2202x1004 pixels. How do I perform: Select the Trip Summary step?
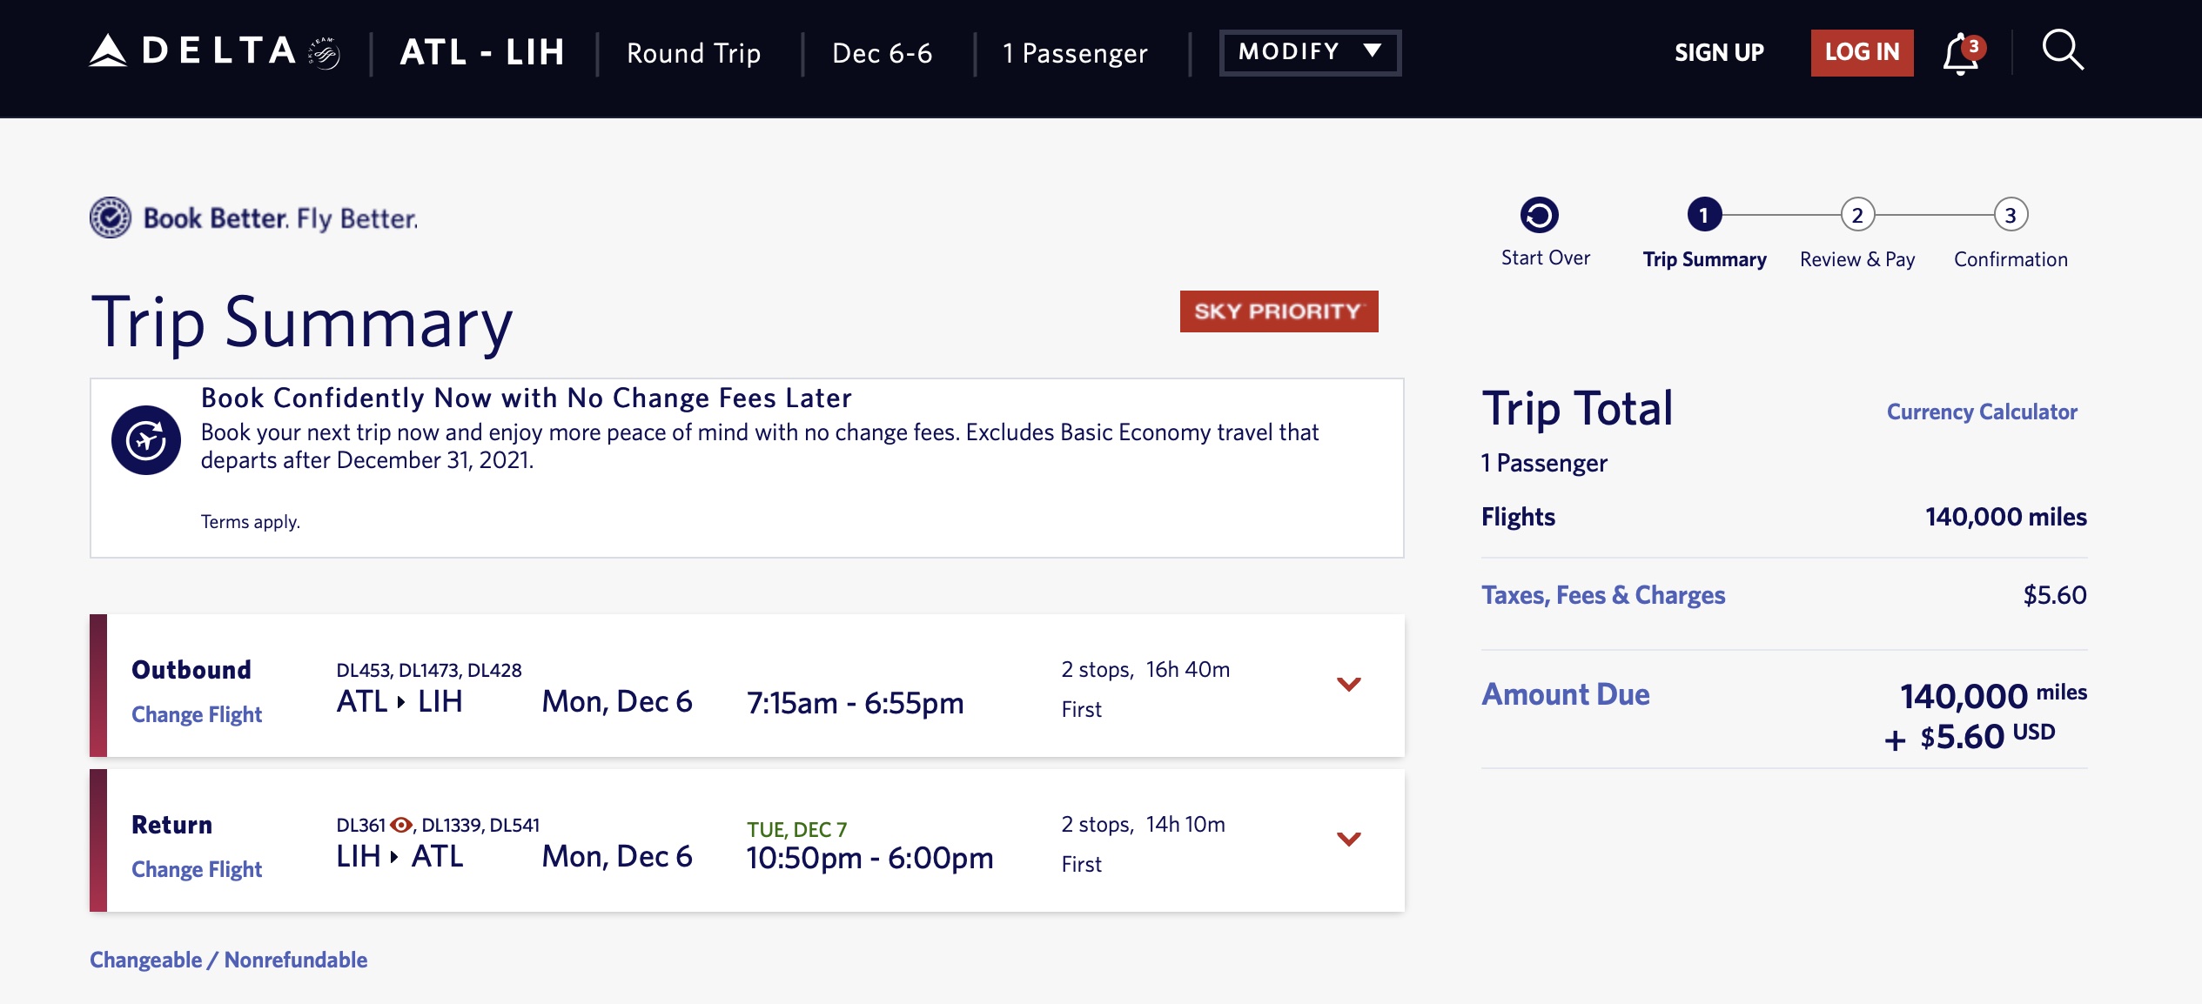coord(1703,215)
